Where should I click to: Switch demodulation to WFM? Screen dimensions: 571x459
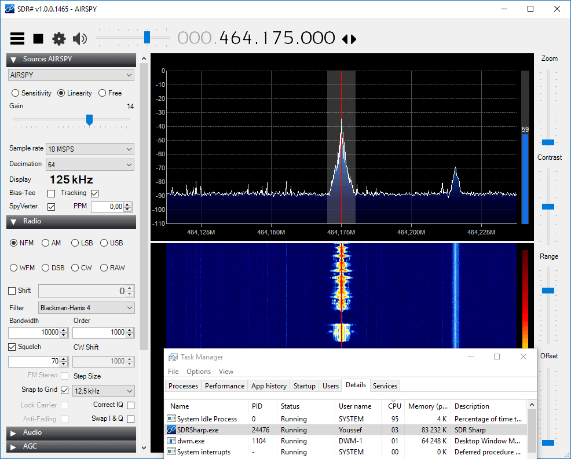pyautogui.click(x=13, y=268)
